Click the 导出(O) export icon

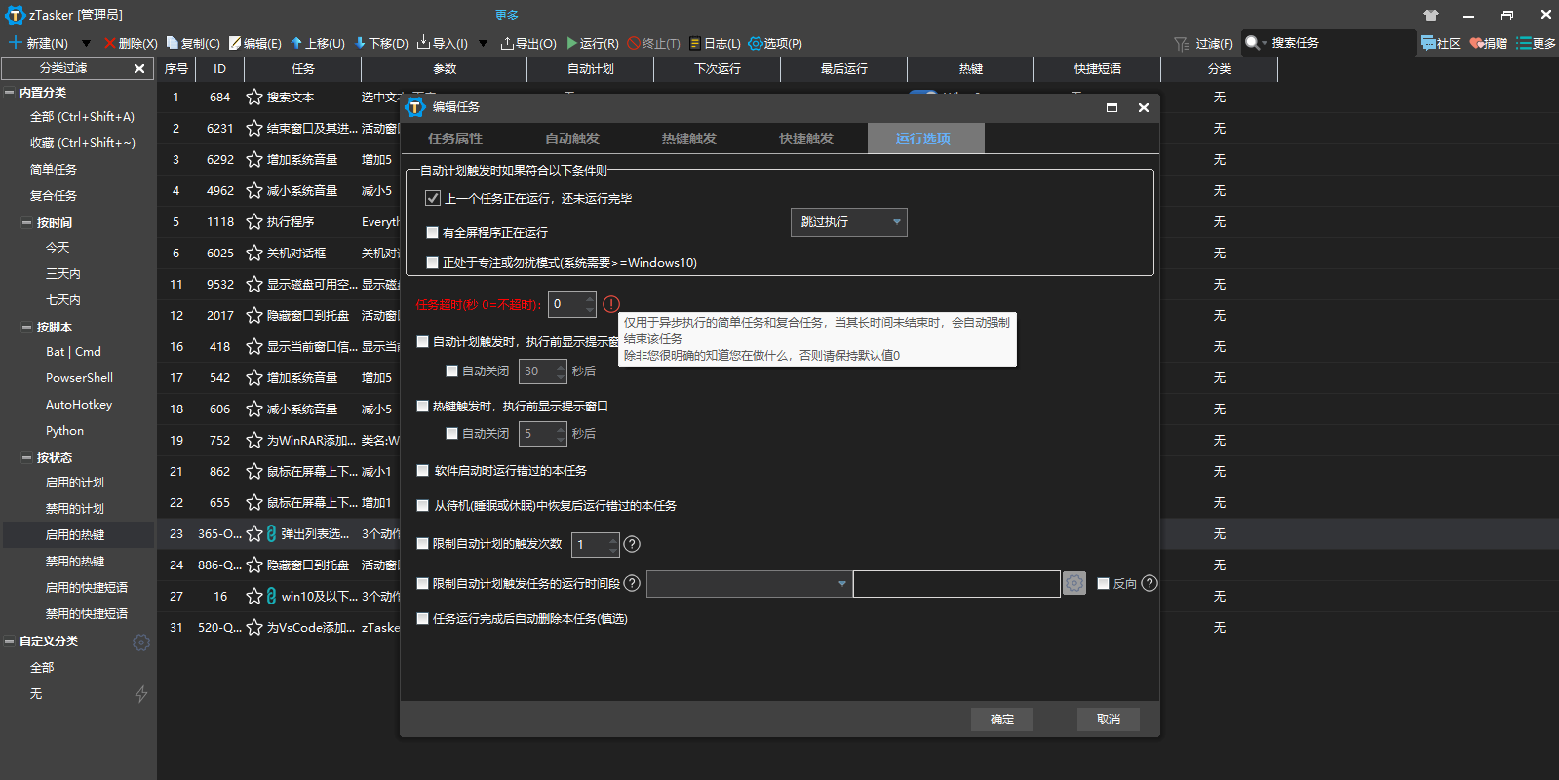tap(507, 43)
